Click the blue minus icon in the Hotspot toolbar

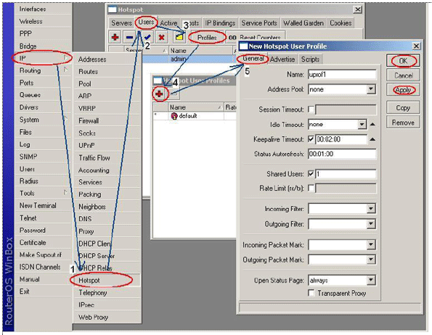(x=129, y=37)
